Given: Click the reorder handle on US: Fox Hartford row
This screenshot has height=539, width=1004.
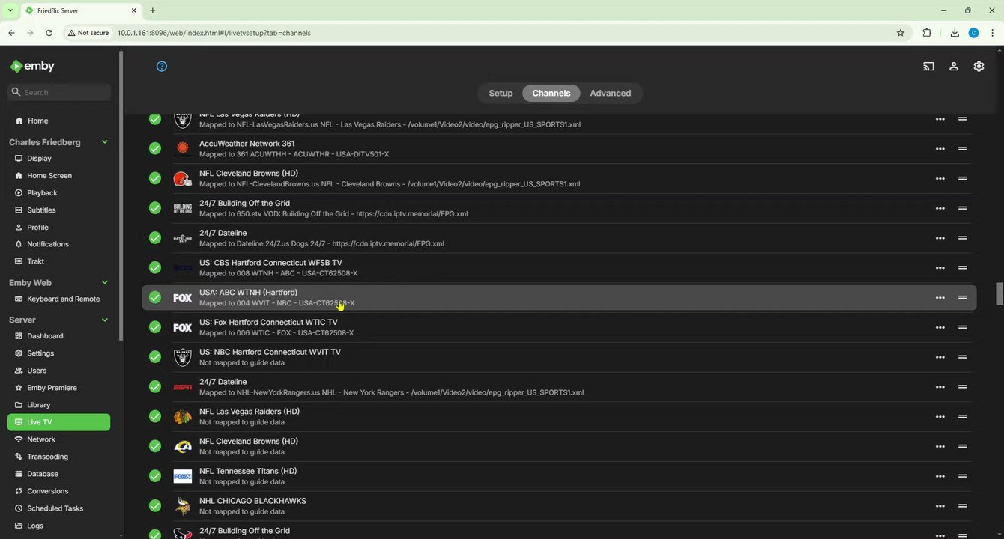Looking at the screenshot, I should [x=962, y=327].
